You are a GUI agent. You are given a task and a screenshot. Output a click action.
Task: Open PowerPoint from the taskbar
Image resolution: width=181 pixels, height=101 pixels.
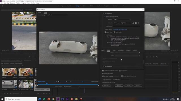[x=49, y=99]
